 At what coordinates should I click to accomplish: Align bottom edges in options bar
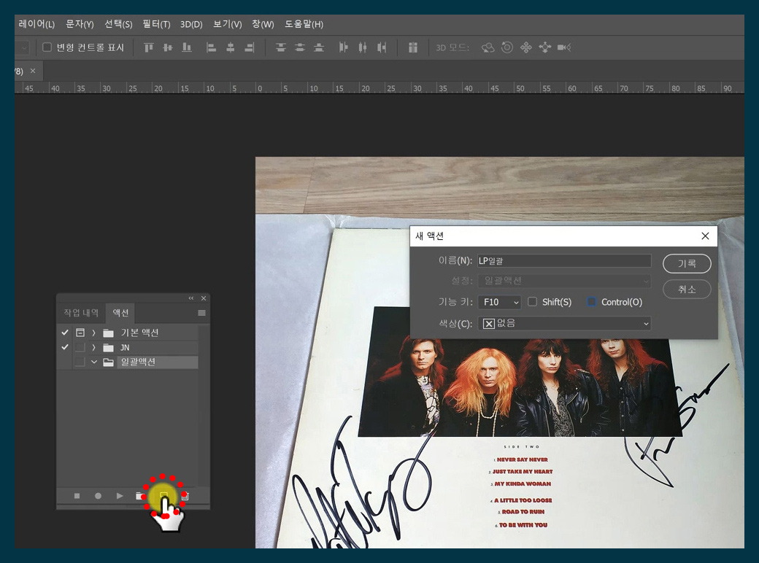coord(186,47)
